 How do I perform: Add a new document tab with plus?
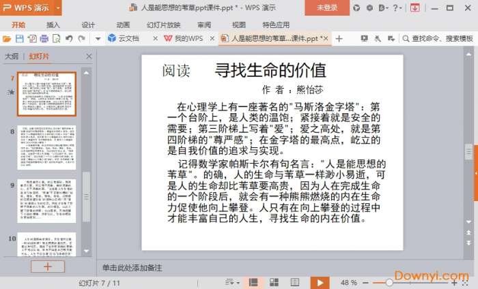[x=339, y=39]
